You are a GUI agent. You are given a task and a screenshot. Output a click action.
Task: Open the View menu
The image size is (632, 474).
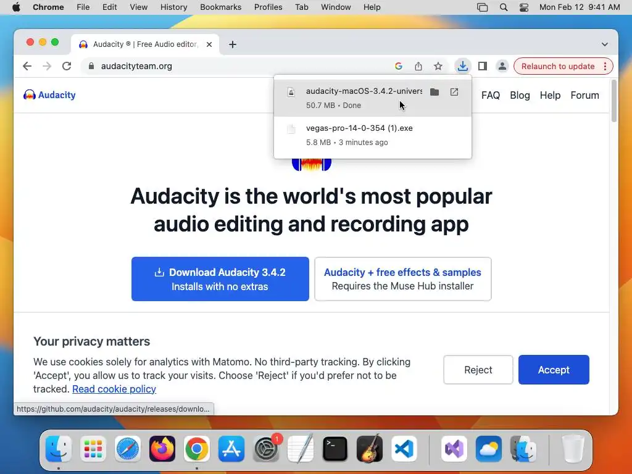click(x=139, y=7)
